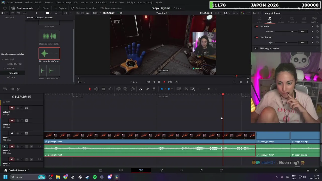Solo the Audio 1 track
Screen dimensions: 322x181
[27, 146]
